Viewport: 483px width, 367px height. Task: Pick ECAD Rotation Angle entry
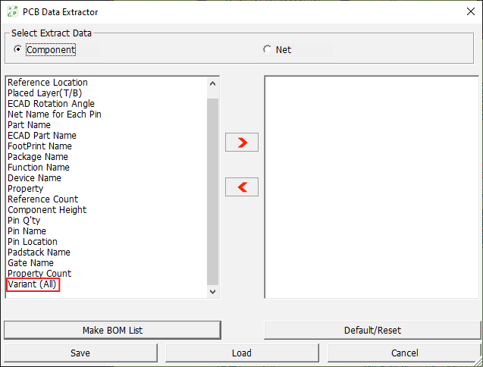(x=51, y=104)
